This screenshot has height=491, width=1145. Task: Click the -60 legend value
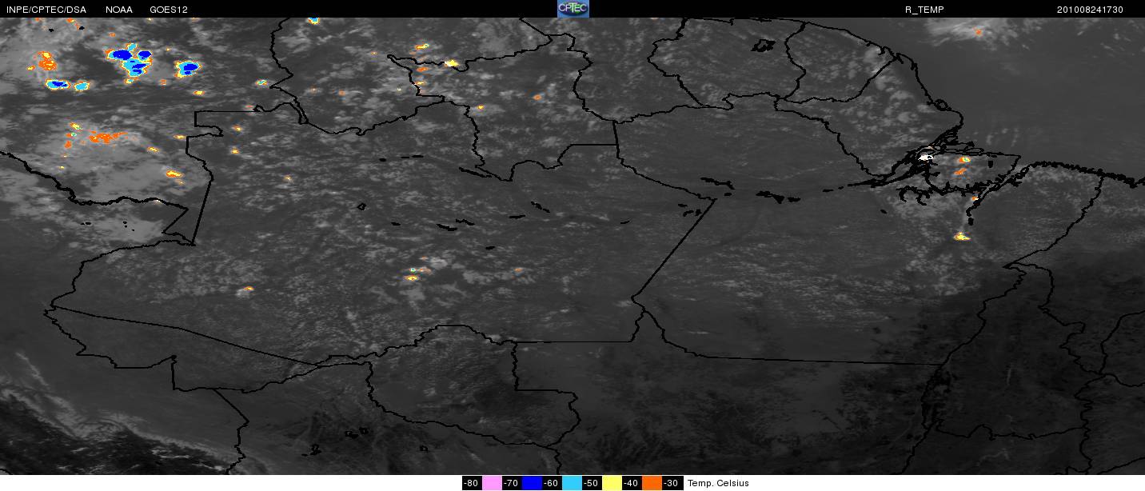[x=552, y=483]
